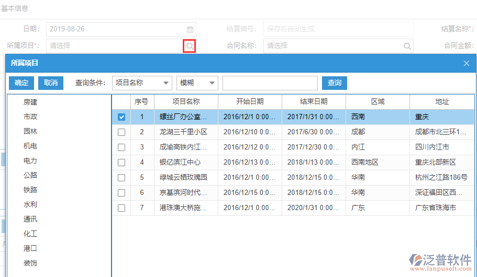
Task: Open the 项目名称 query condition dropdown
Action: [142, 83]
